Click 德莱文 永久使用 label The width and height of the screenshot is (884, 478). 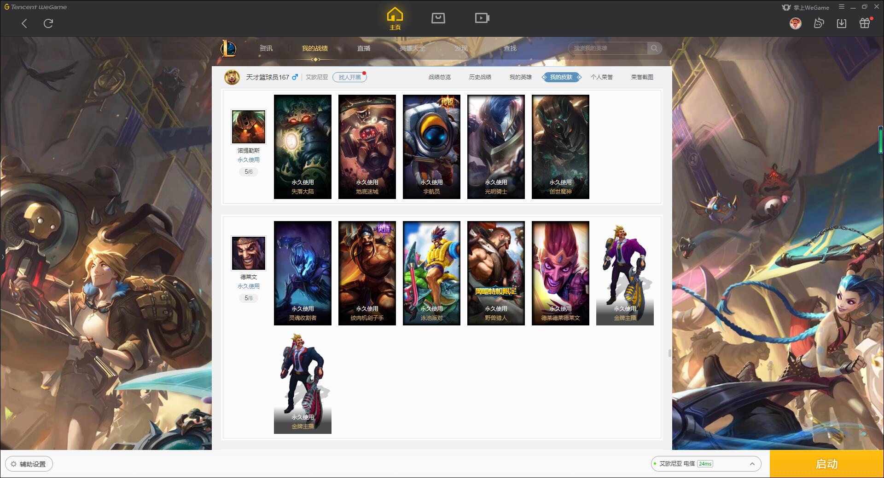[249, 286]
